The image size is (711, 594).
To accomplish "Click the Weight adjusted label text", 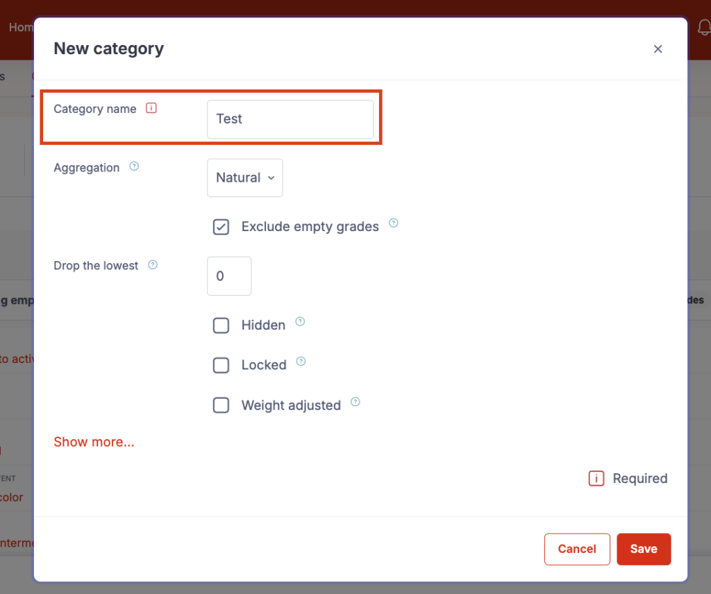I will point(291,405).
